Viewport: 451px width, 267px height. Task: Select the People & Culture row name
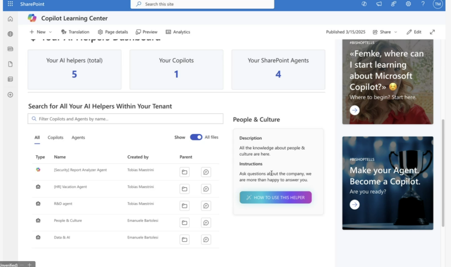click(68, 220)
